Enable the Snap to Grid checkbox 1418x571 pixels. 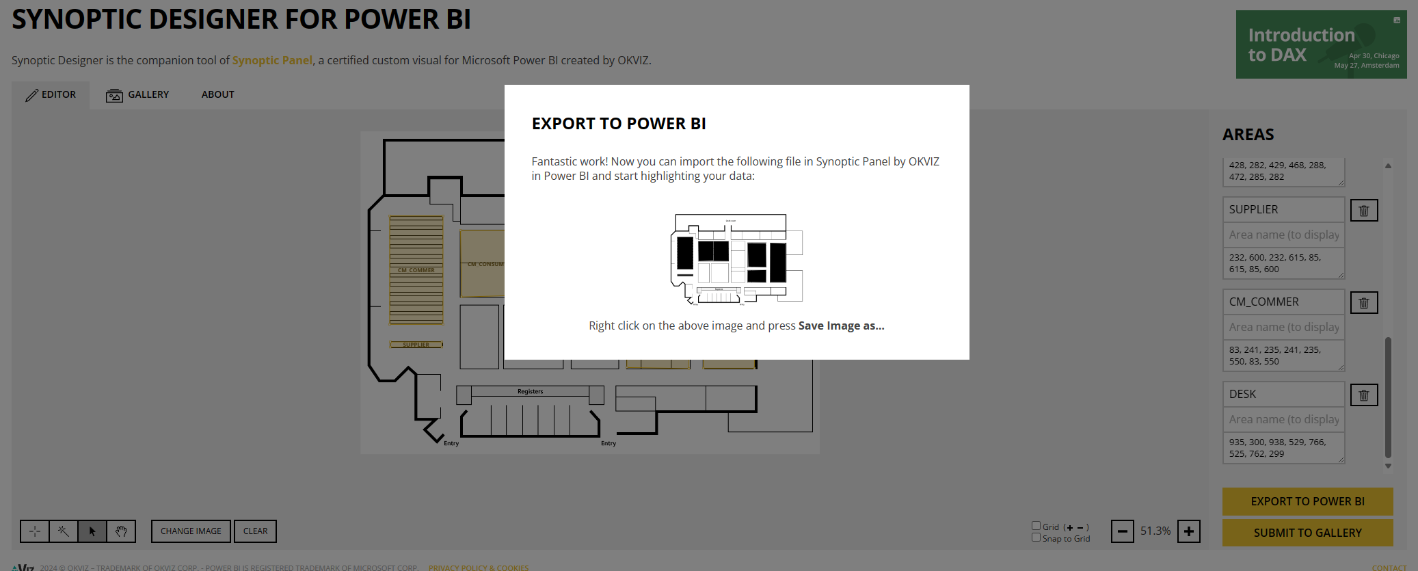[x=1036, y=537]
